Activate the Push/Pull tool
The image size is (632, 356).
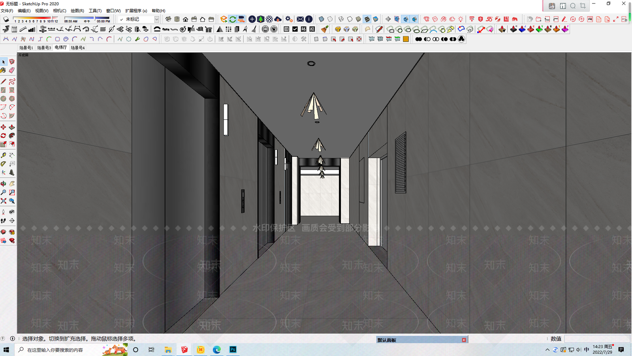point(12,127)
